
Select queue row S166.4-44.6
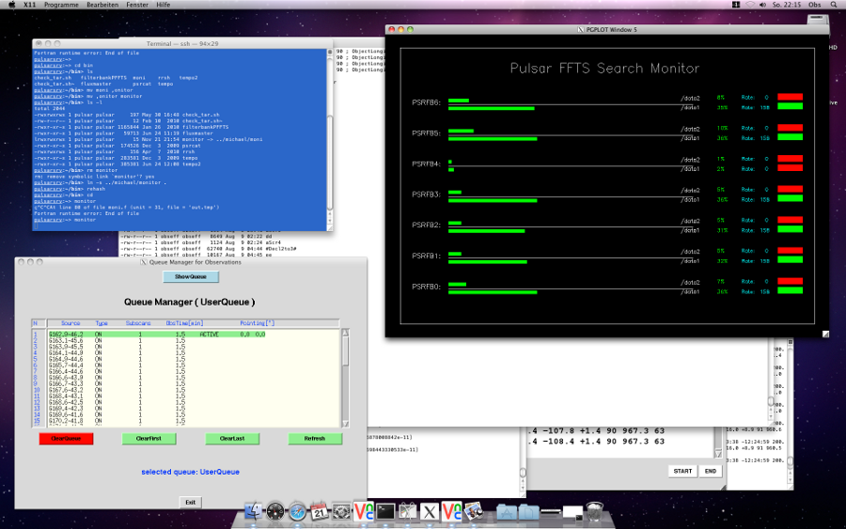(x=195, y=371)
